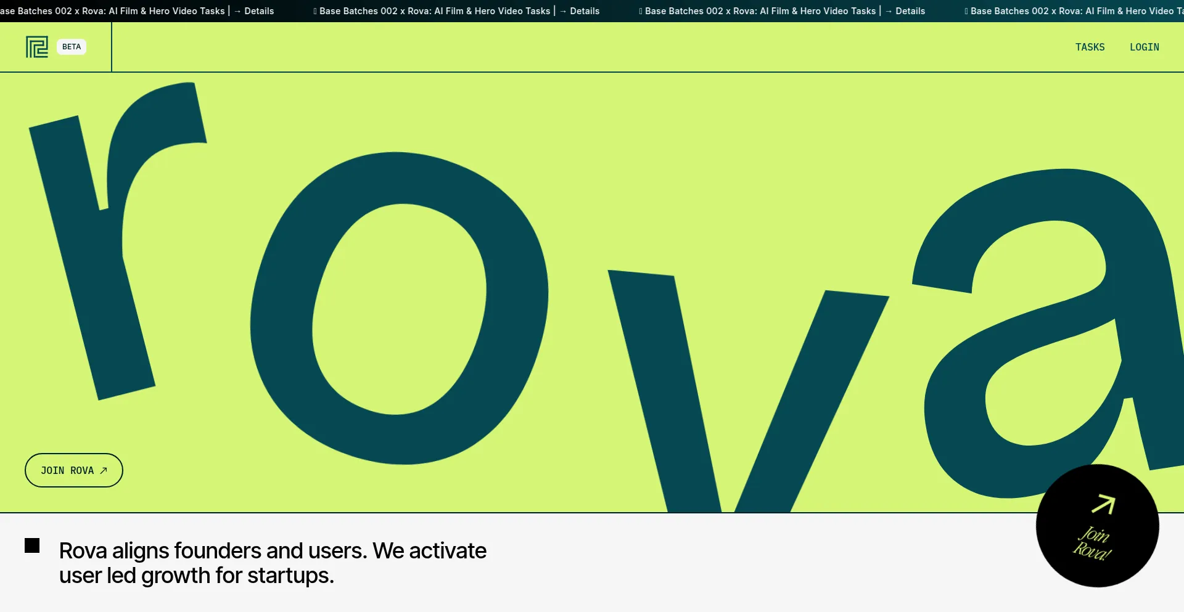The height and width of the screenshot is (612, 1184).
Task: Open the LOGIN navigation item
Action: [x=1144, y=47]
